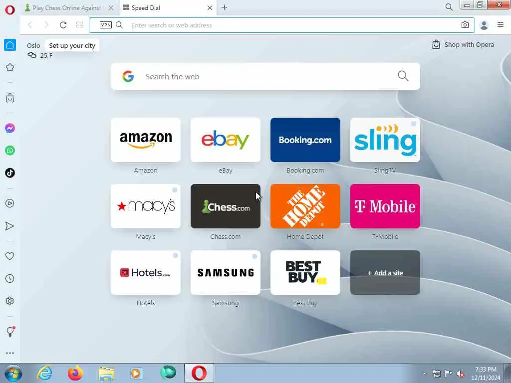Click the muted volume tray icon
This screenshot has width=511, height=383.
461,374
